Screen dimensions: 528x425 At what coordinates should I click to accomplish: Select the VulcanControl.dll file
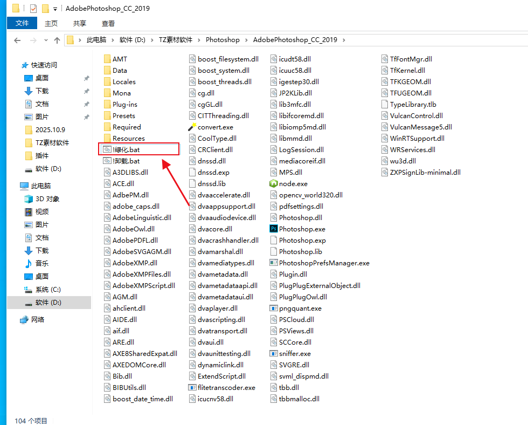(412, 115)
